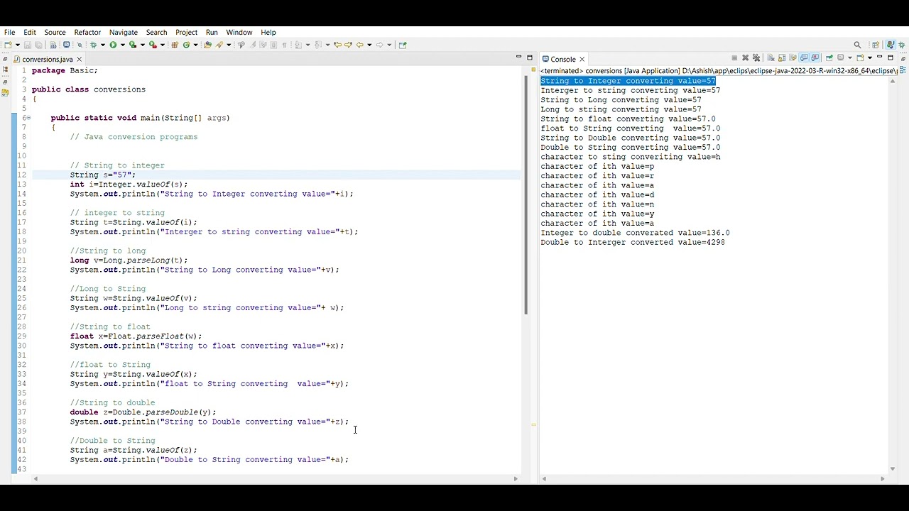Open the Refactor menu
This screenshot has width=909, height=511.
(x=87, y=32)
